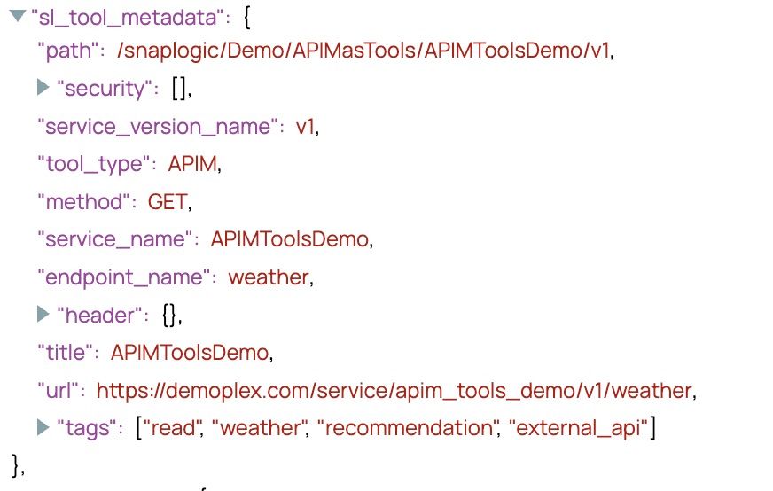Screen dimensions: 773x491
Task: Expand the tags array
Action: click(44, 428)
